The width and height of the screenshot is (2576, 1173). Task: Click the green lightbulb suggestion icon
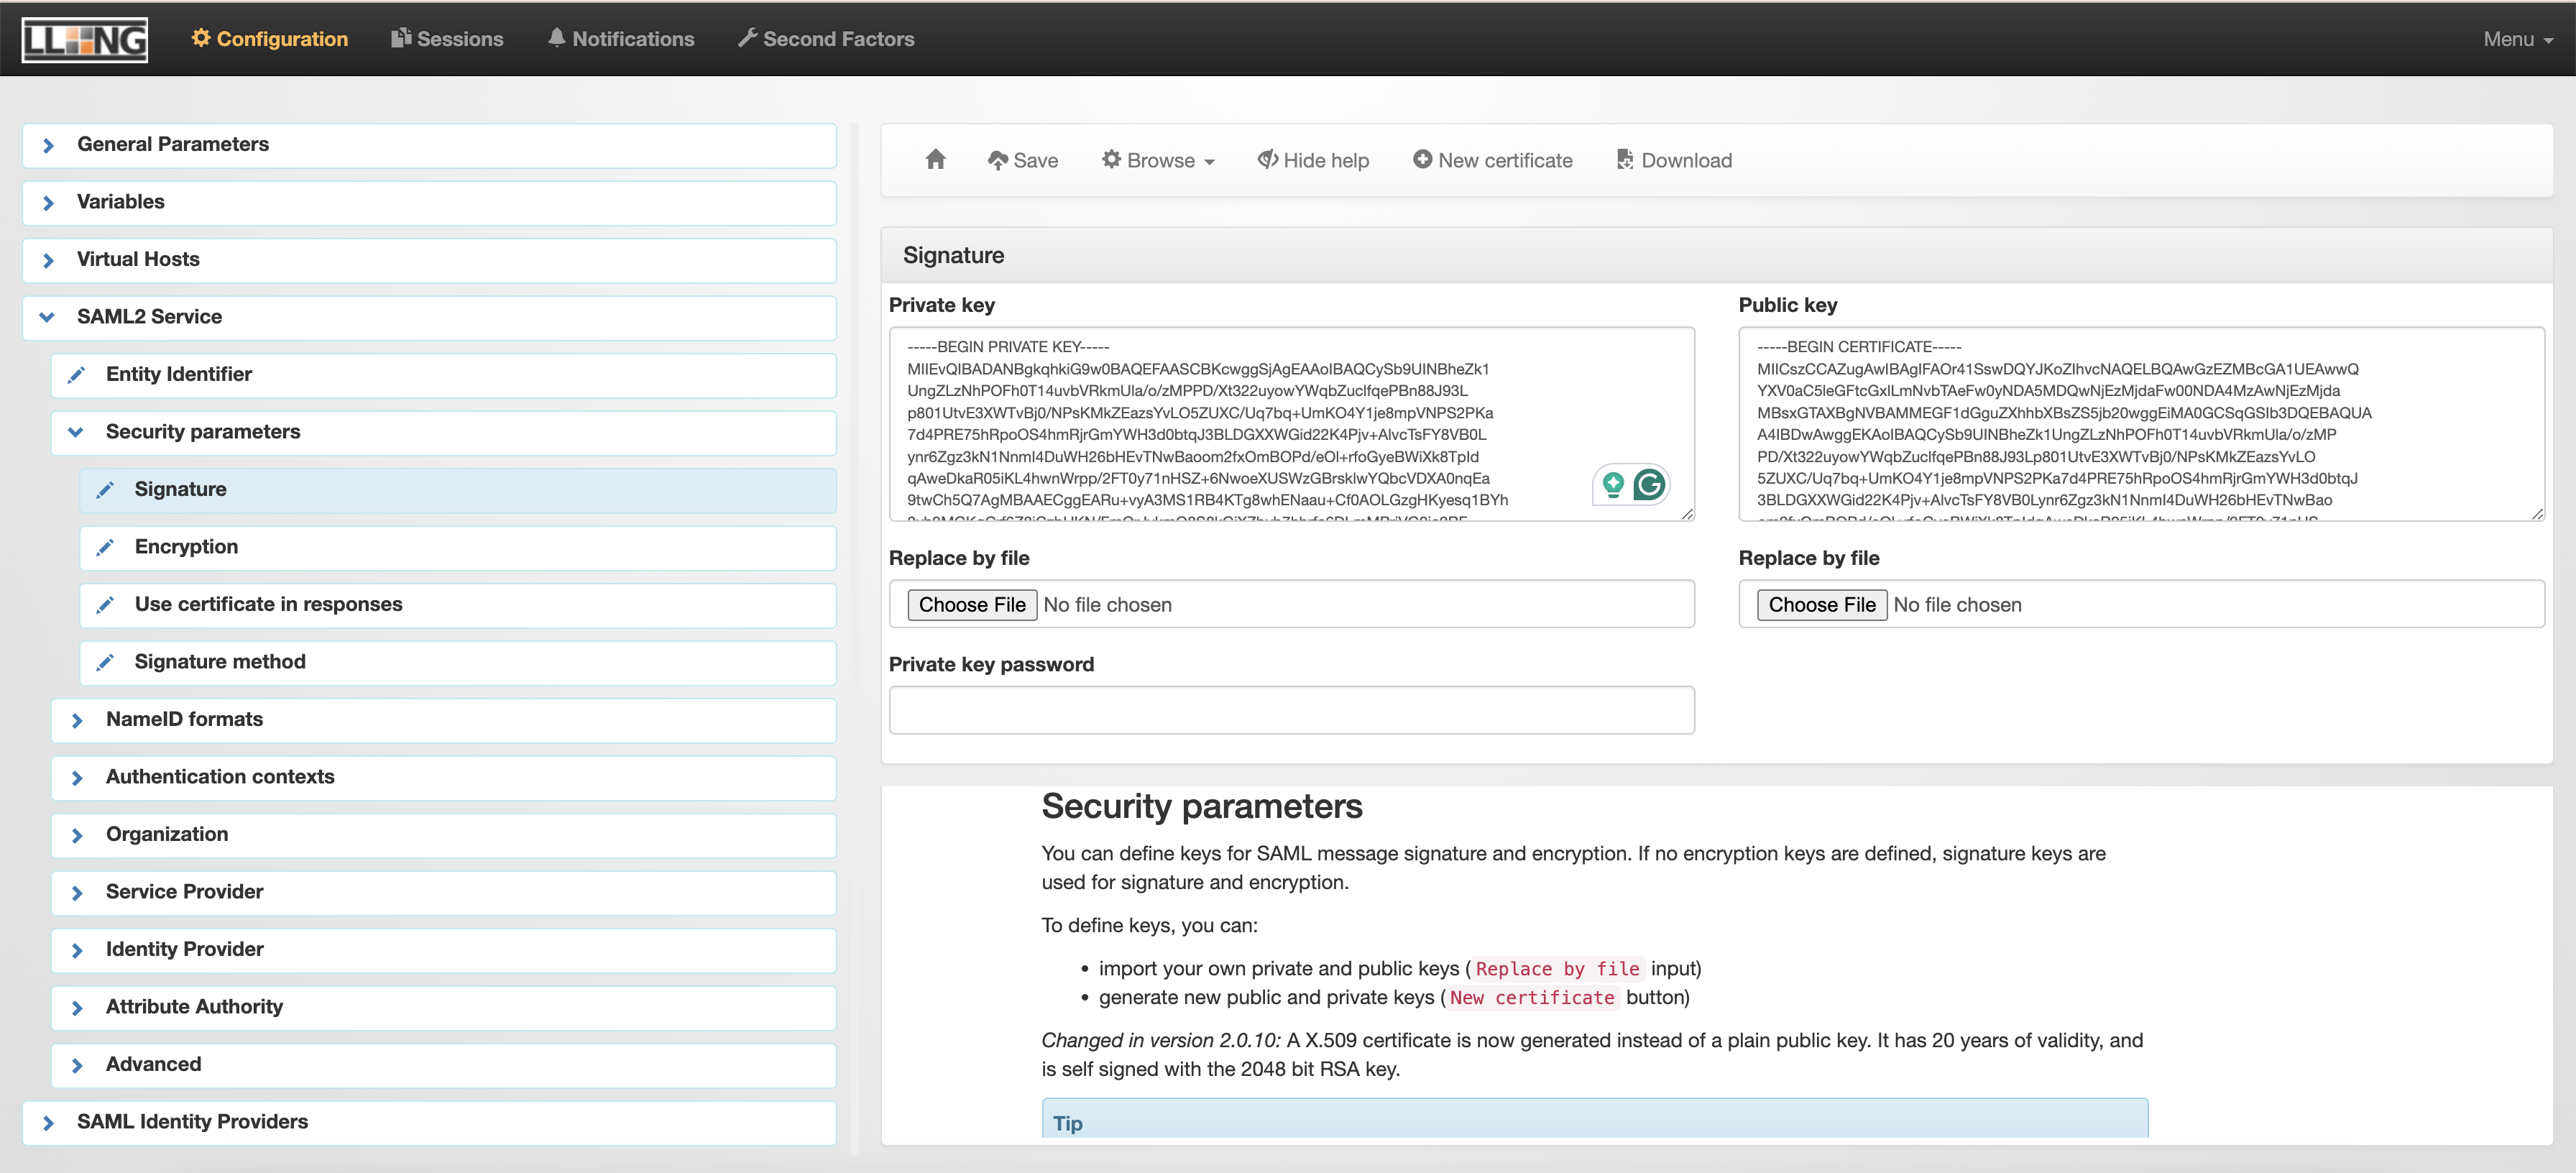(1612, 485)
